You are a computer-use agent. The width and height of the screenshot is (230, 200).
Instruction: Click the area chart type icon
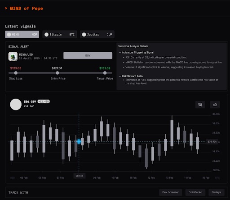[x=215, y=105]
